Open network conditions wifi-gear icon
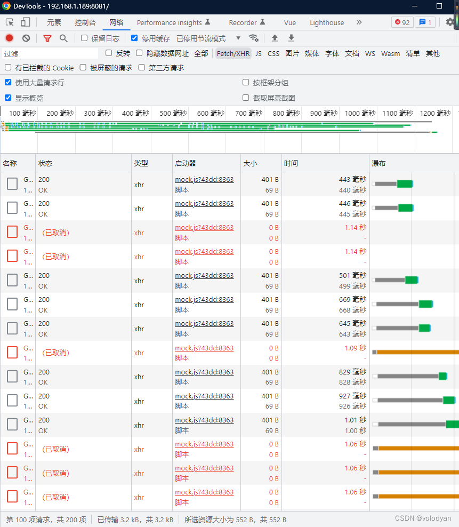459x527 pixels. [x=254, y=38]
